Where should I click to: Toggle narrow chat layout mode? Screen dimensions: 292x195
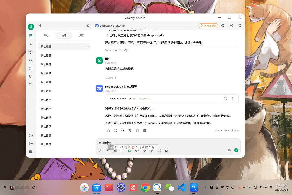(x=231, y=26)
